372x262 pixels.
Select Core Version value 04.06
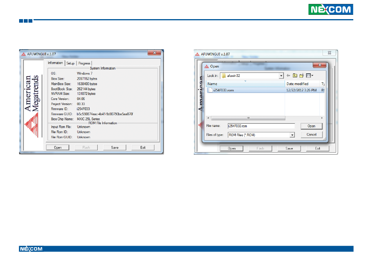point(81,99)
